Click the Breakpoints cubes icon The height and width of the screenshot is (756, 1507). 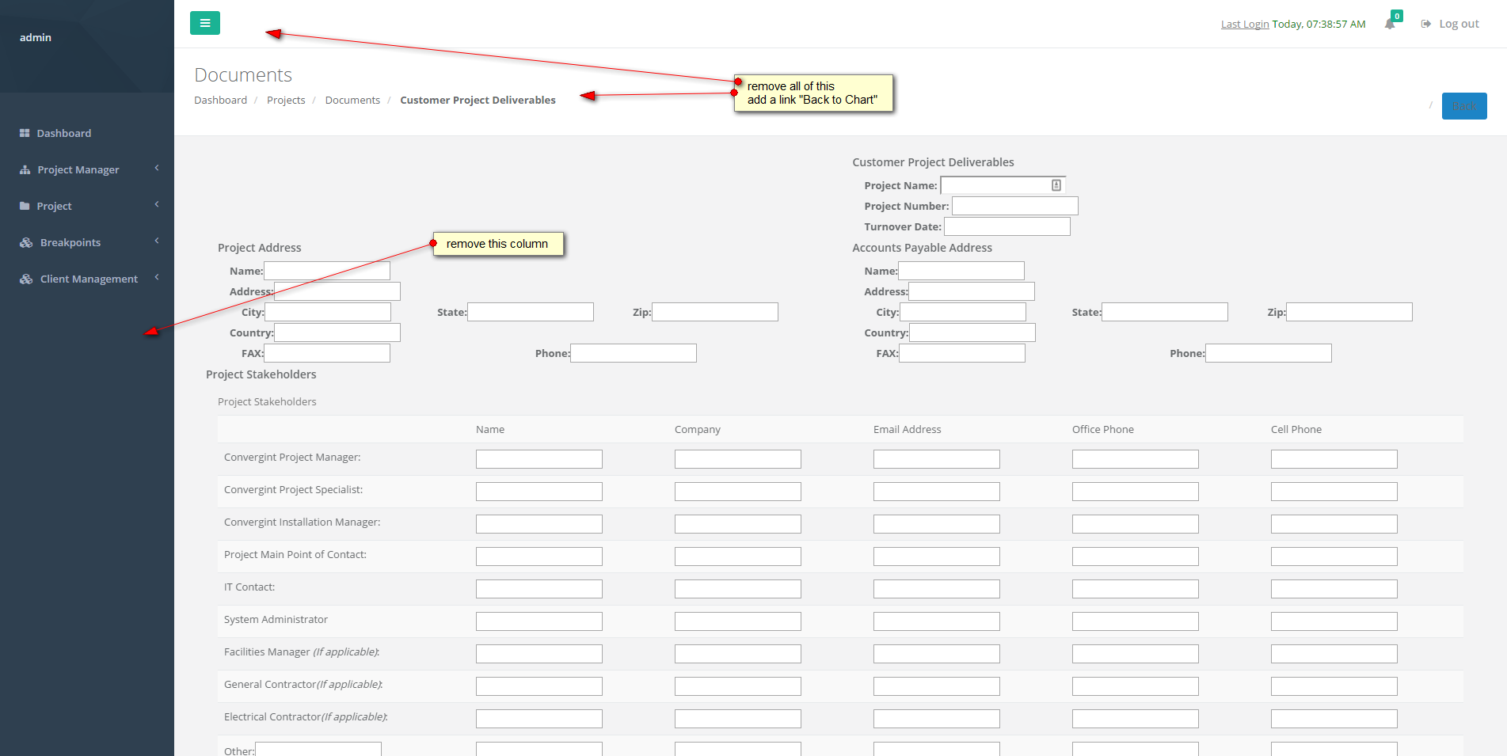coord(26,242)
